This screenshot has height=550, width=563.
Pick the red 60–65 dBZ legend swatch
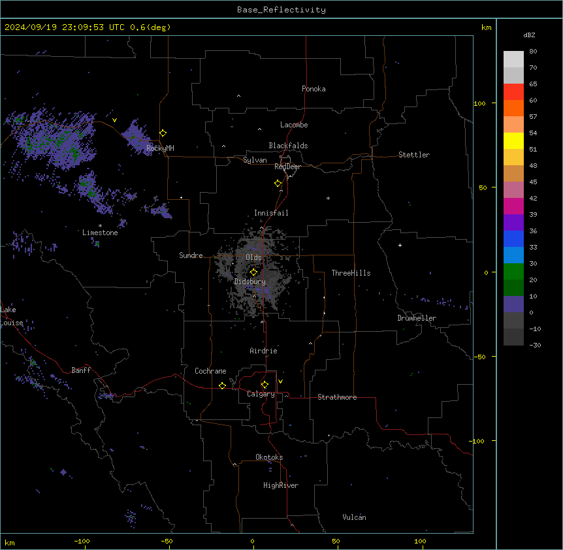(513, 91)
